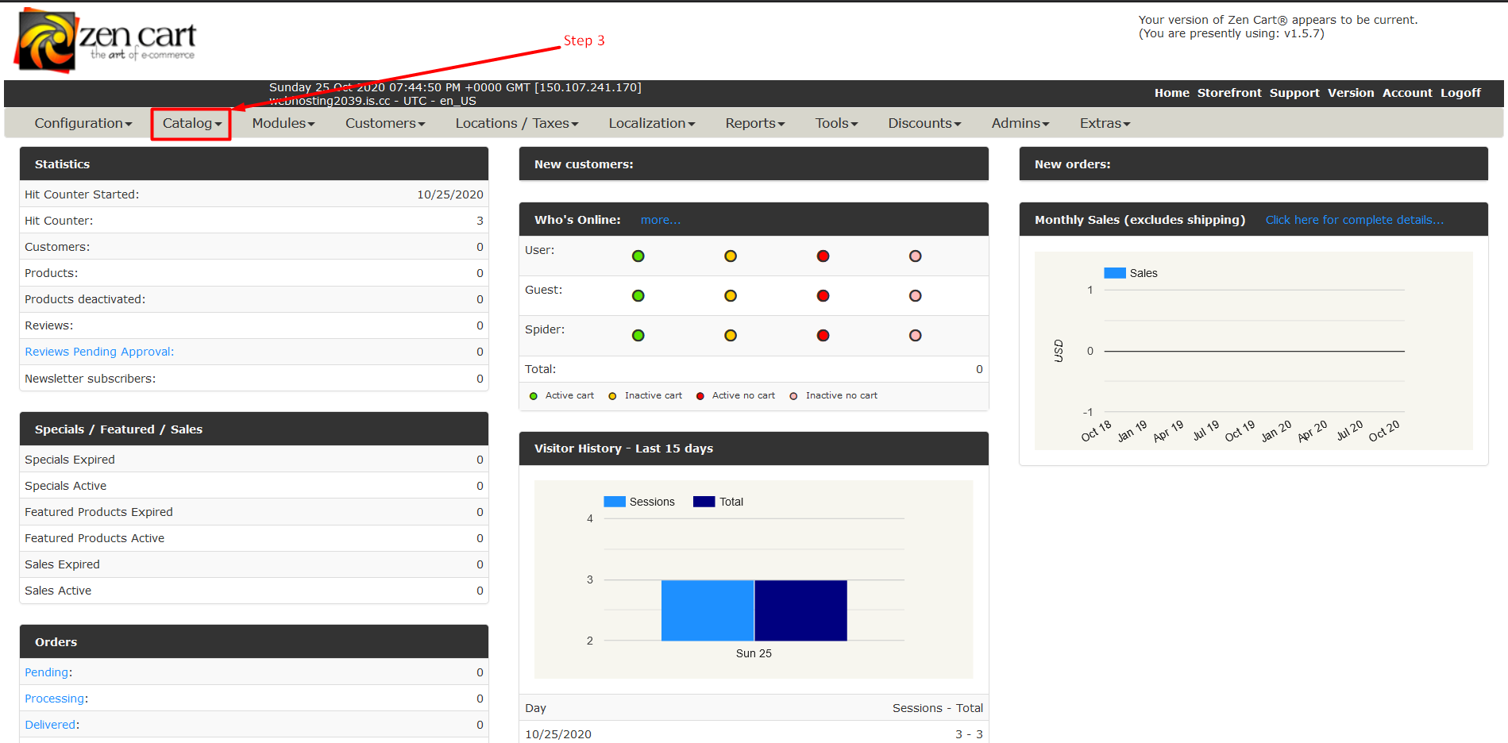Open the Storefront link in the top bar
The height and width of the screenshot is (743, 1508).
pyautogui.click(x=1229, y=93)
